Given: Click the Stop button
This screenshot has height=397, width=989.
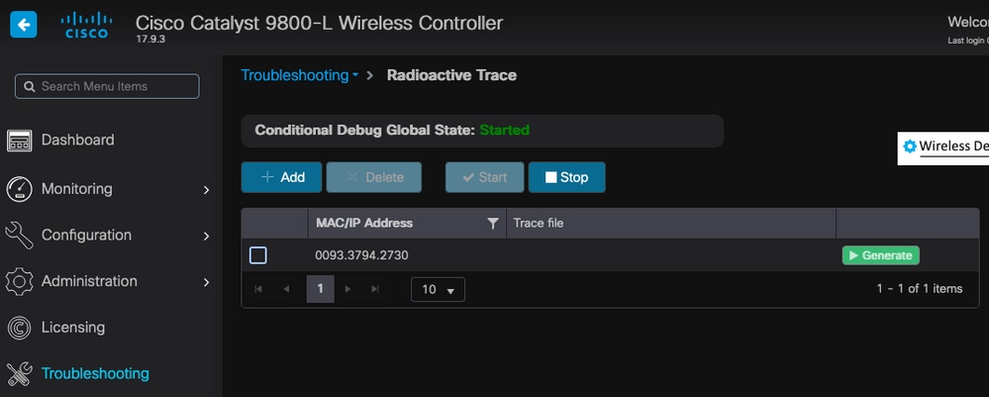Looking at the screenshot, I should click(567, 177).
